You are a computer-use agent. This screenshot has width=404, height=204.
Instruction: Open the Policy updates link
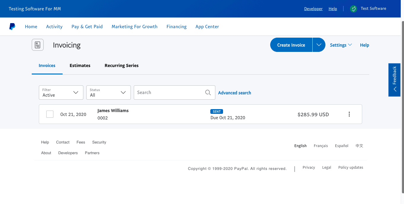click(x=351, y=168)
